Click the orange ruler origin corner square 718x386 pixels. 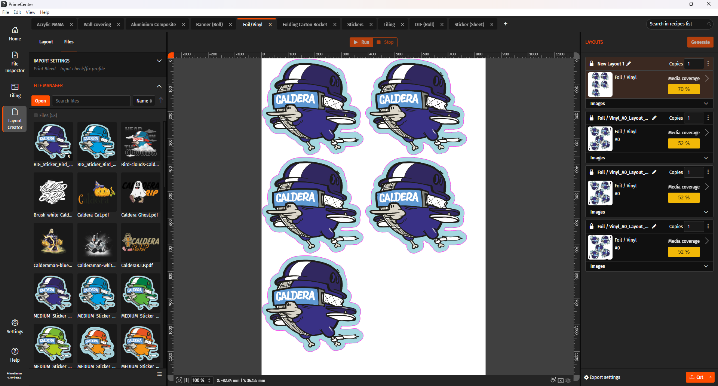171,55
